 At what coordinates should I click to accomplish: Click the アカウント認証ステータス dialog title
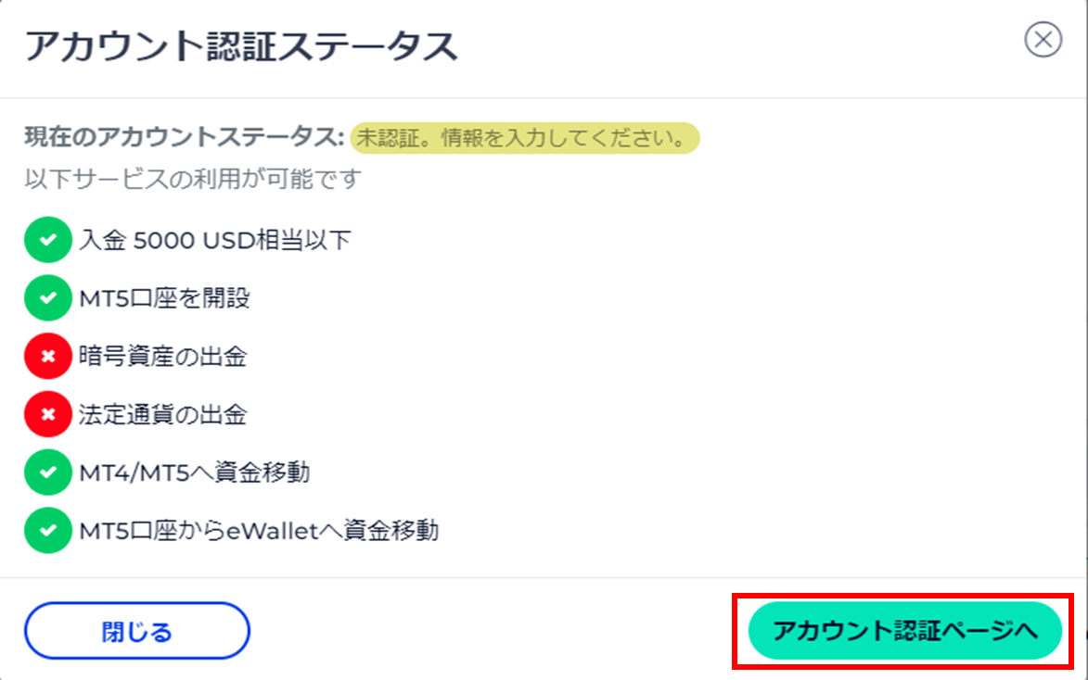[x=241, y=46]
